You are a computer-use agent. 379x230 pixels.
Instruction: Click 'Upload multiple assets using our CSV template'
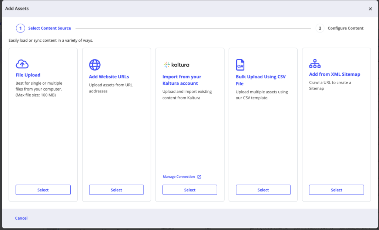pyautogui.click(x=262, y=95)
